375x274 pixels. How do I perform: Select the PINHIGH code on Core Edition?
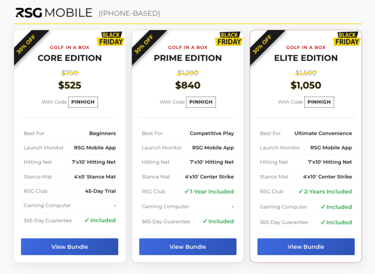click(83, 102)
